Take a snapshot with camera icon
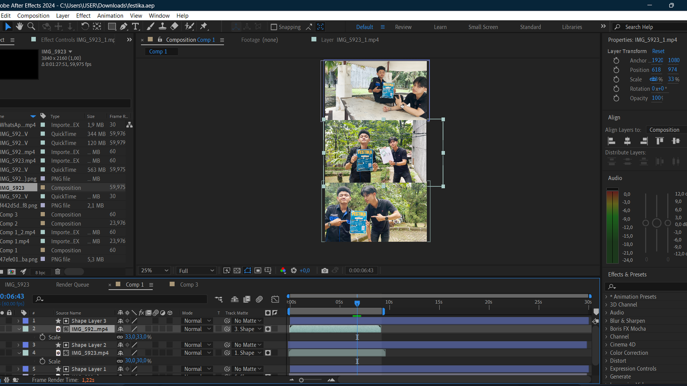687x386 pixels. coord(325,271)
